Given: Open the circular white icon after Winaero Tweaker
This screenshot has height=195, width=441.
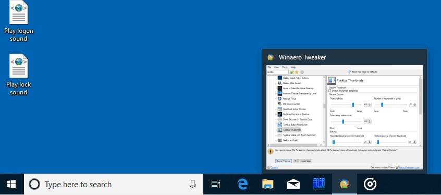Looking at the screenshot, I should click(x=370, y=184).
